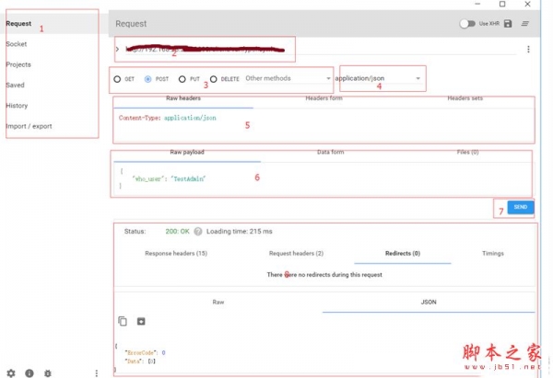Image resolution: width=553 pixels, height=378 pixels.
Task: Select the DELETE method radio button
Action: pyautogui.click(x=214, y=79)
